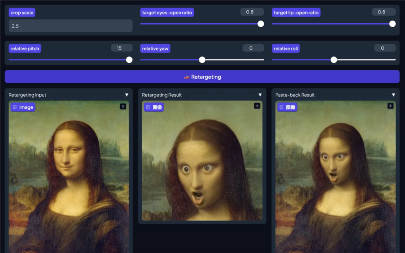Viewport: 405px width, 253px height.
Task: Click the Retargeting Input panel title
Action: [27, 95]
